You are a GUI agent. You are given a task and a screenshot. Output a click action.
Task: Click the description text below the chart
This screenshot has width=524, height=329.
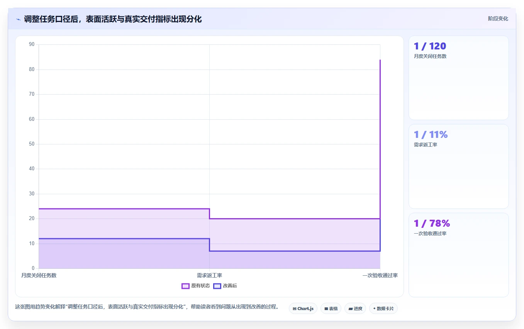pyautogui.click(x=147, y=307)
